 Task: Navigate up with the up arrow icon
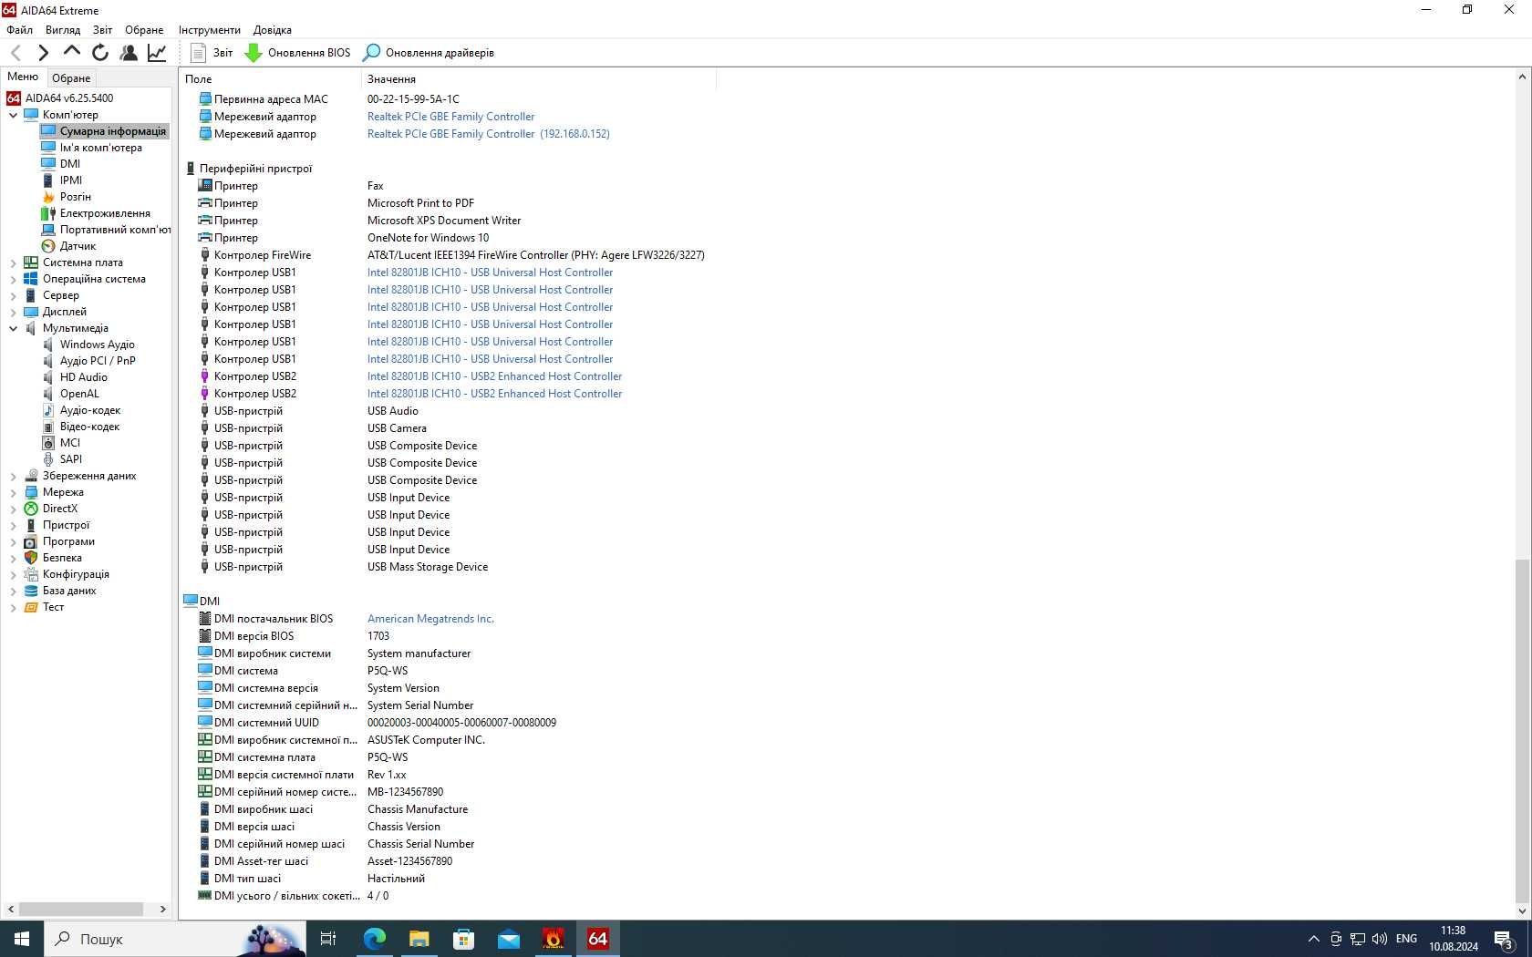tap(71, 52)
